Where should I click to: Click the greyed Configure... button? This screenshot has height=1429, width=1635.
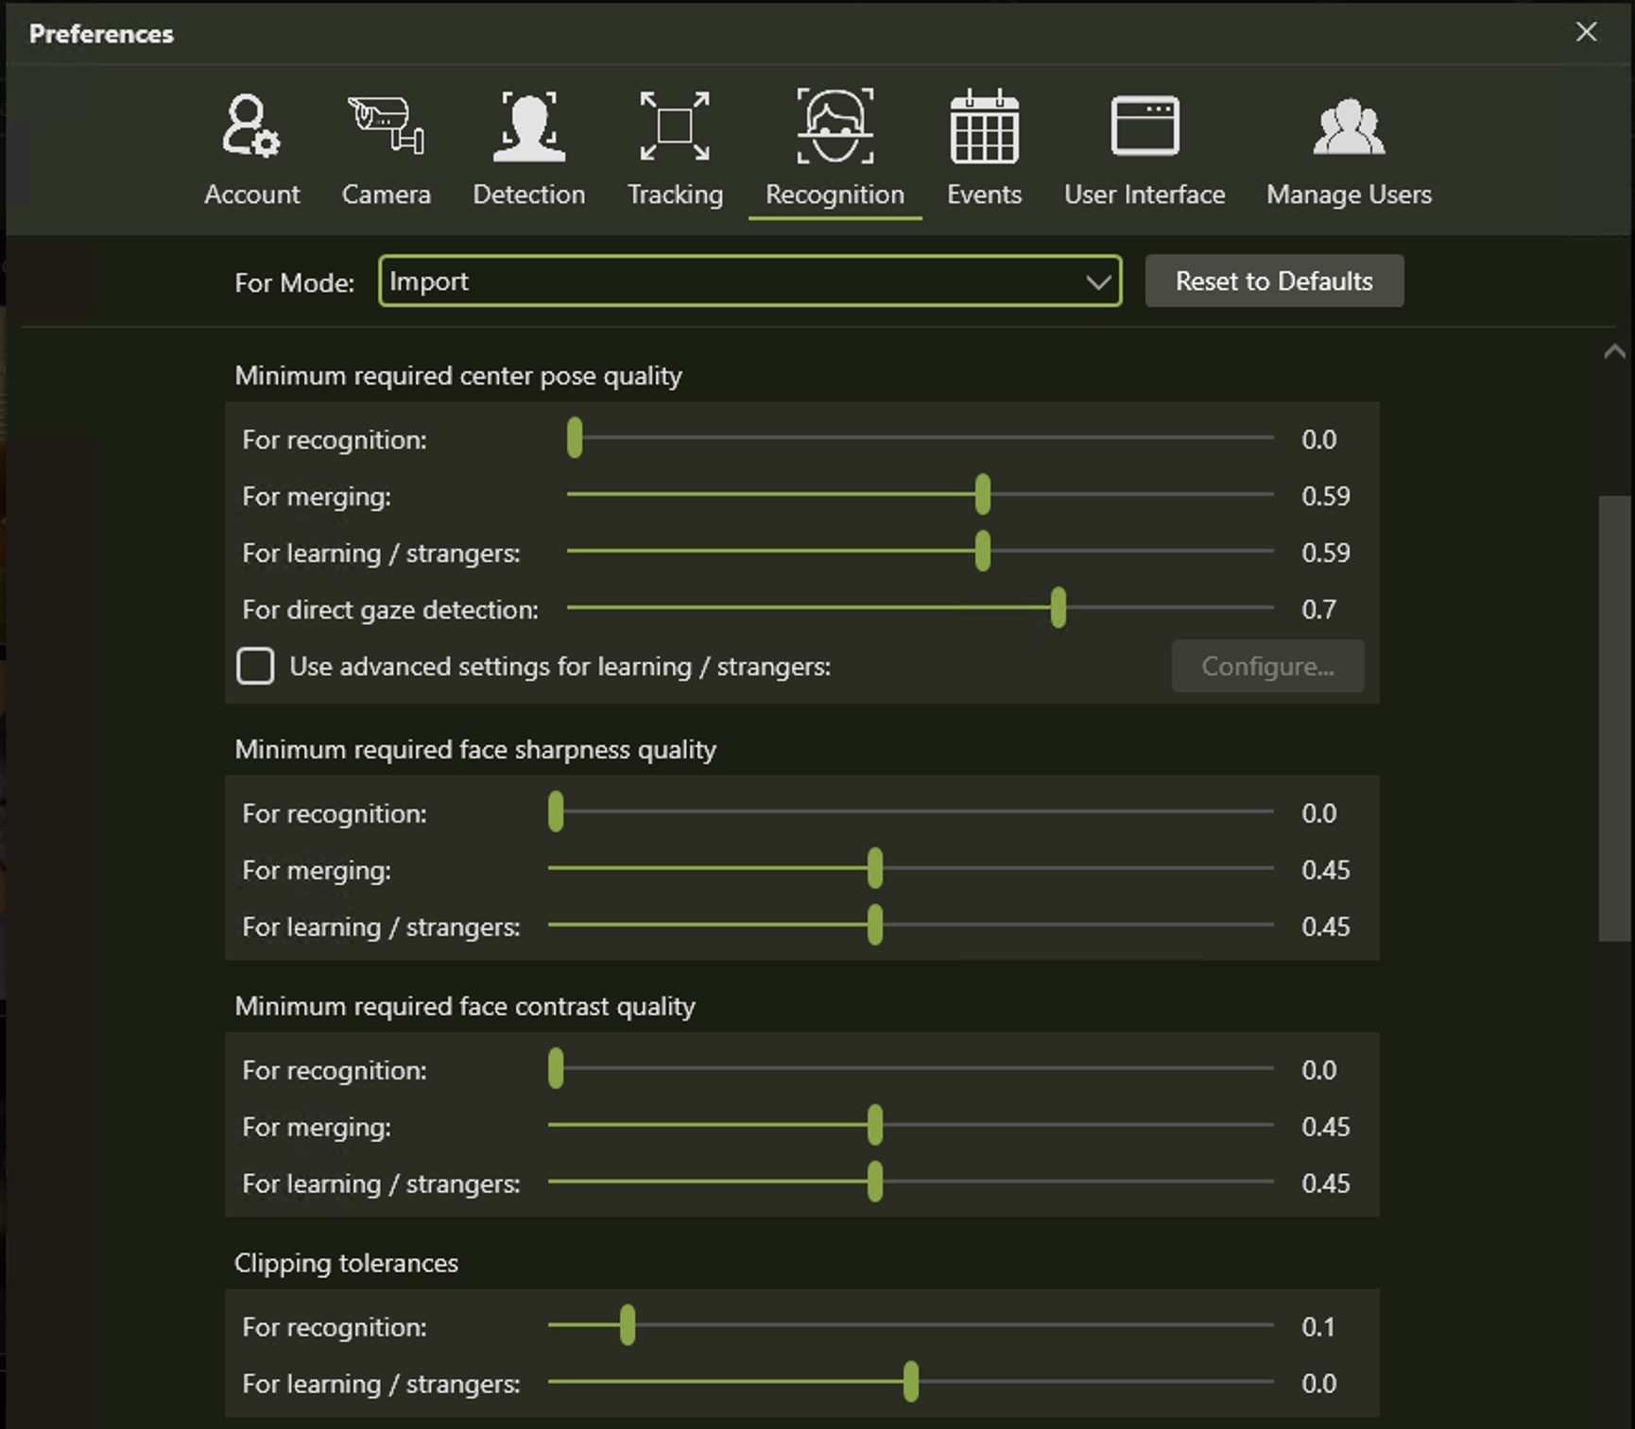click(1267, 666)
